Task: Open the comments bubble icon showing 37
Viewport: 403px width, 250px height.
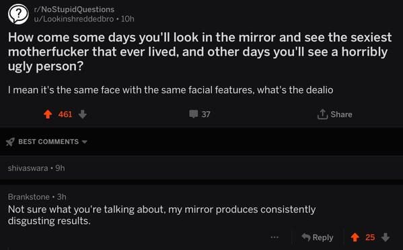Action: click(194, 114)
